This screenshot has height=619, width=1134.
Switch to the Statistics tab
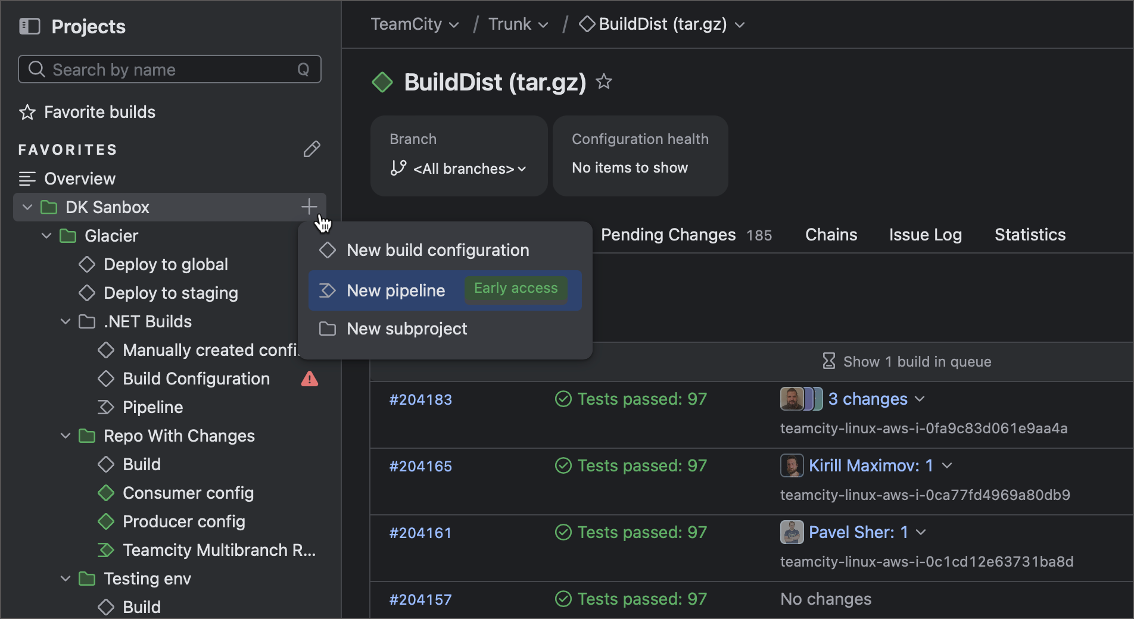(1030, 235)
